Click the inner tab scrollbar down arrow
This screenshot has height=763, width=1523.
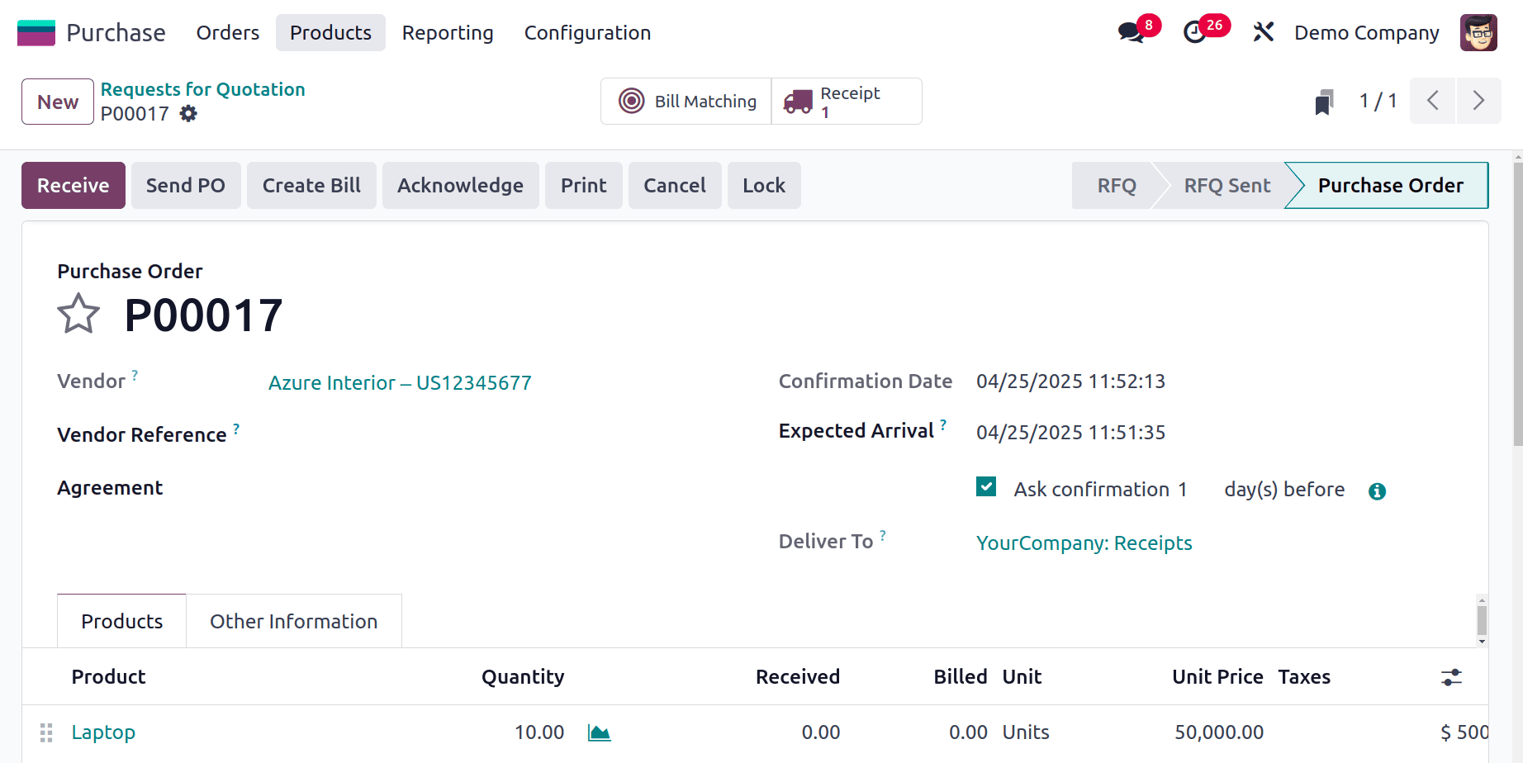[x=1482, y=642]
